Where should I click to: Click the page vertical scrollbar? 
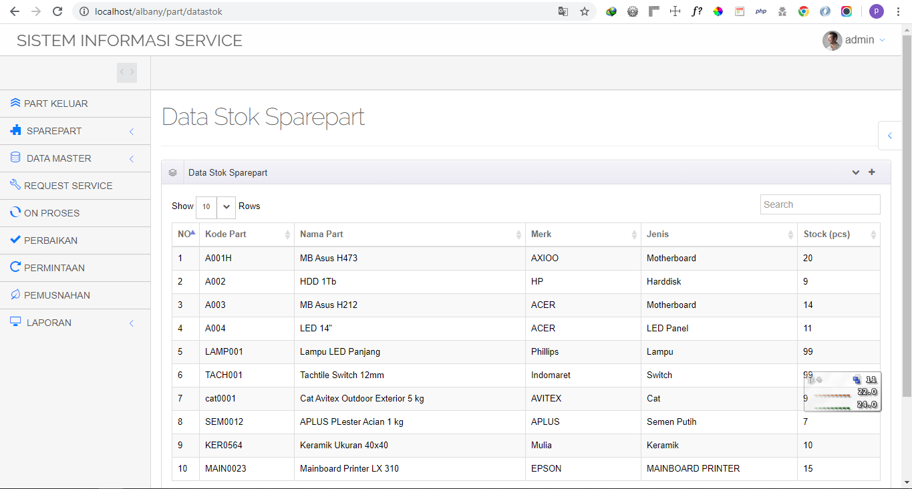906,214
